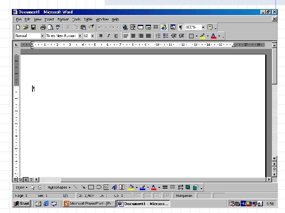285x213 pixels.
Task: Align text left
Action: pos(125,36)
